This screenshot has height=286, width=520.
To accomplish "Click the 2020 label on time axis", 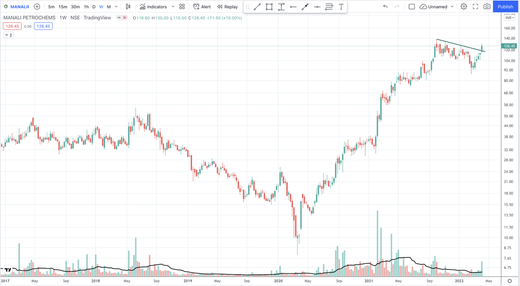I will tap(278, 281).
